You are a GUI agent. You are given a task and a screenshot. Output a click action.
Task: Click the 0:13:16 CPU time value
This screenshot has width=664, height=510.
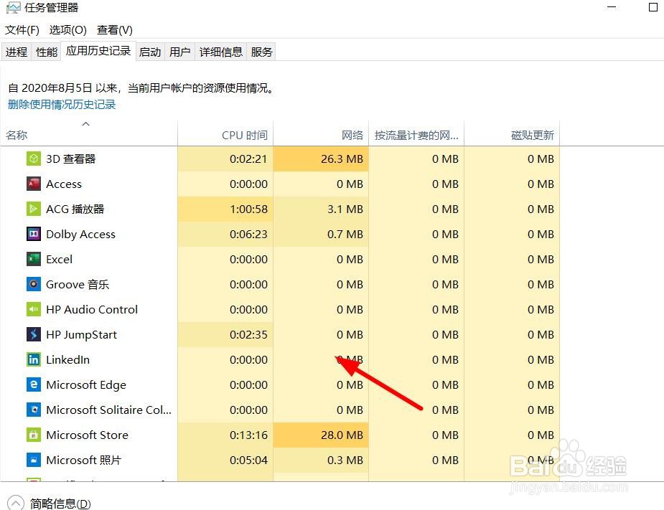(x=248, y=435)
